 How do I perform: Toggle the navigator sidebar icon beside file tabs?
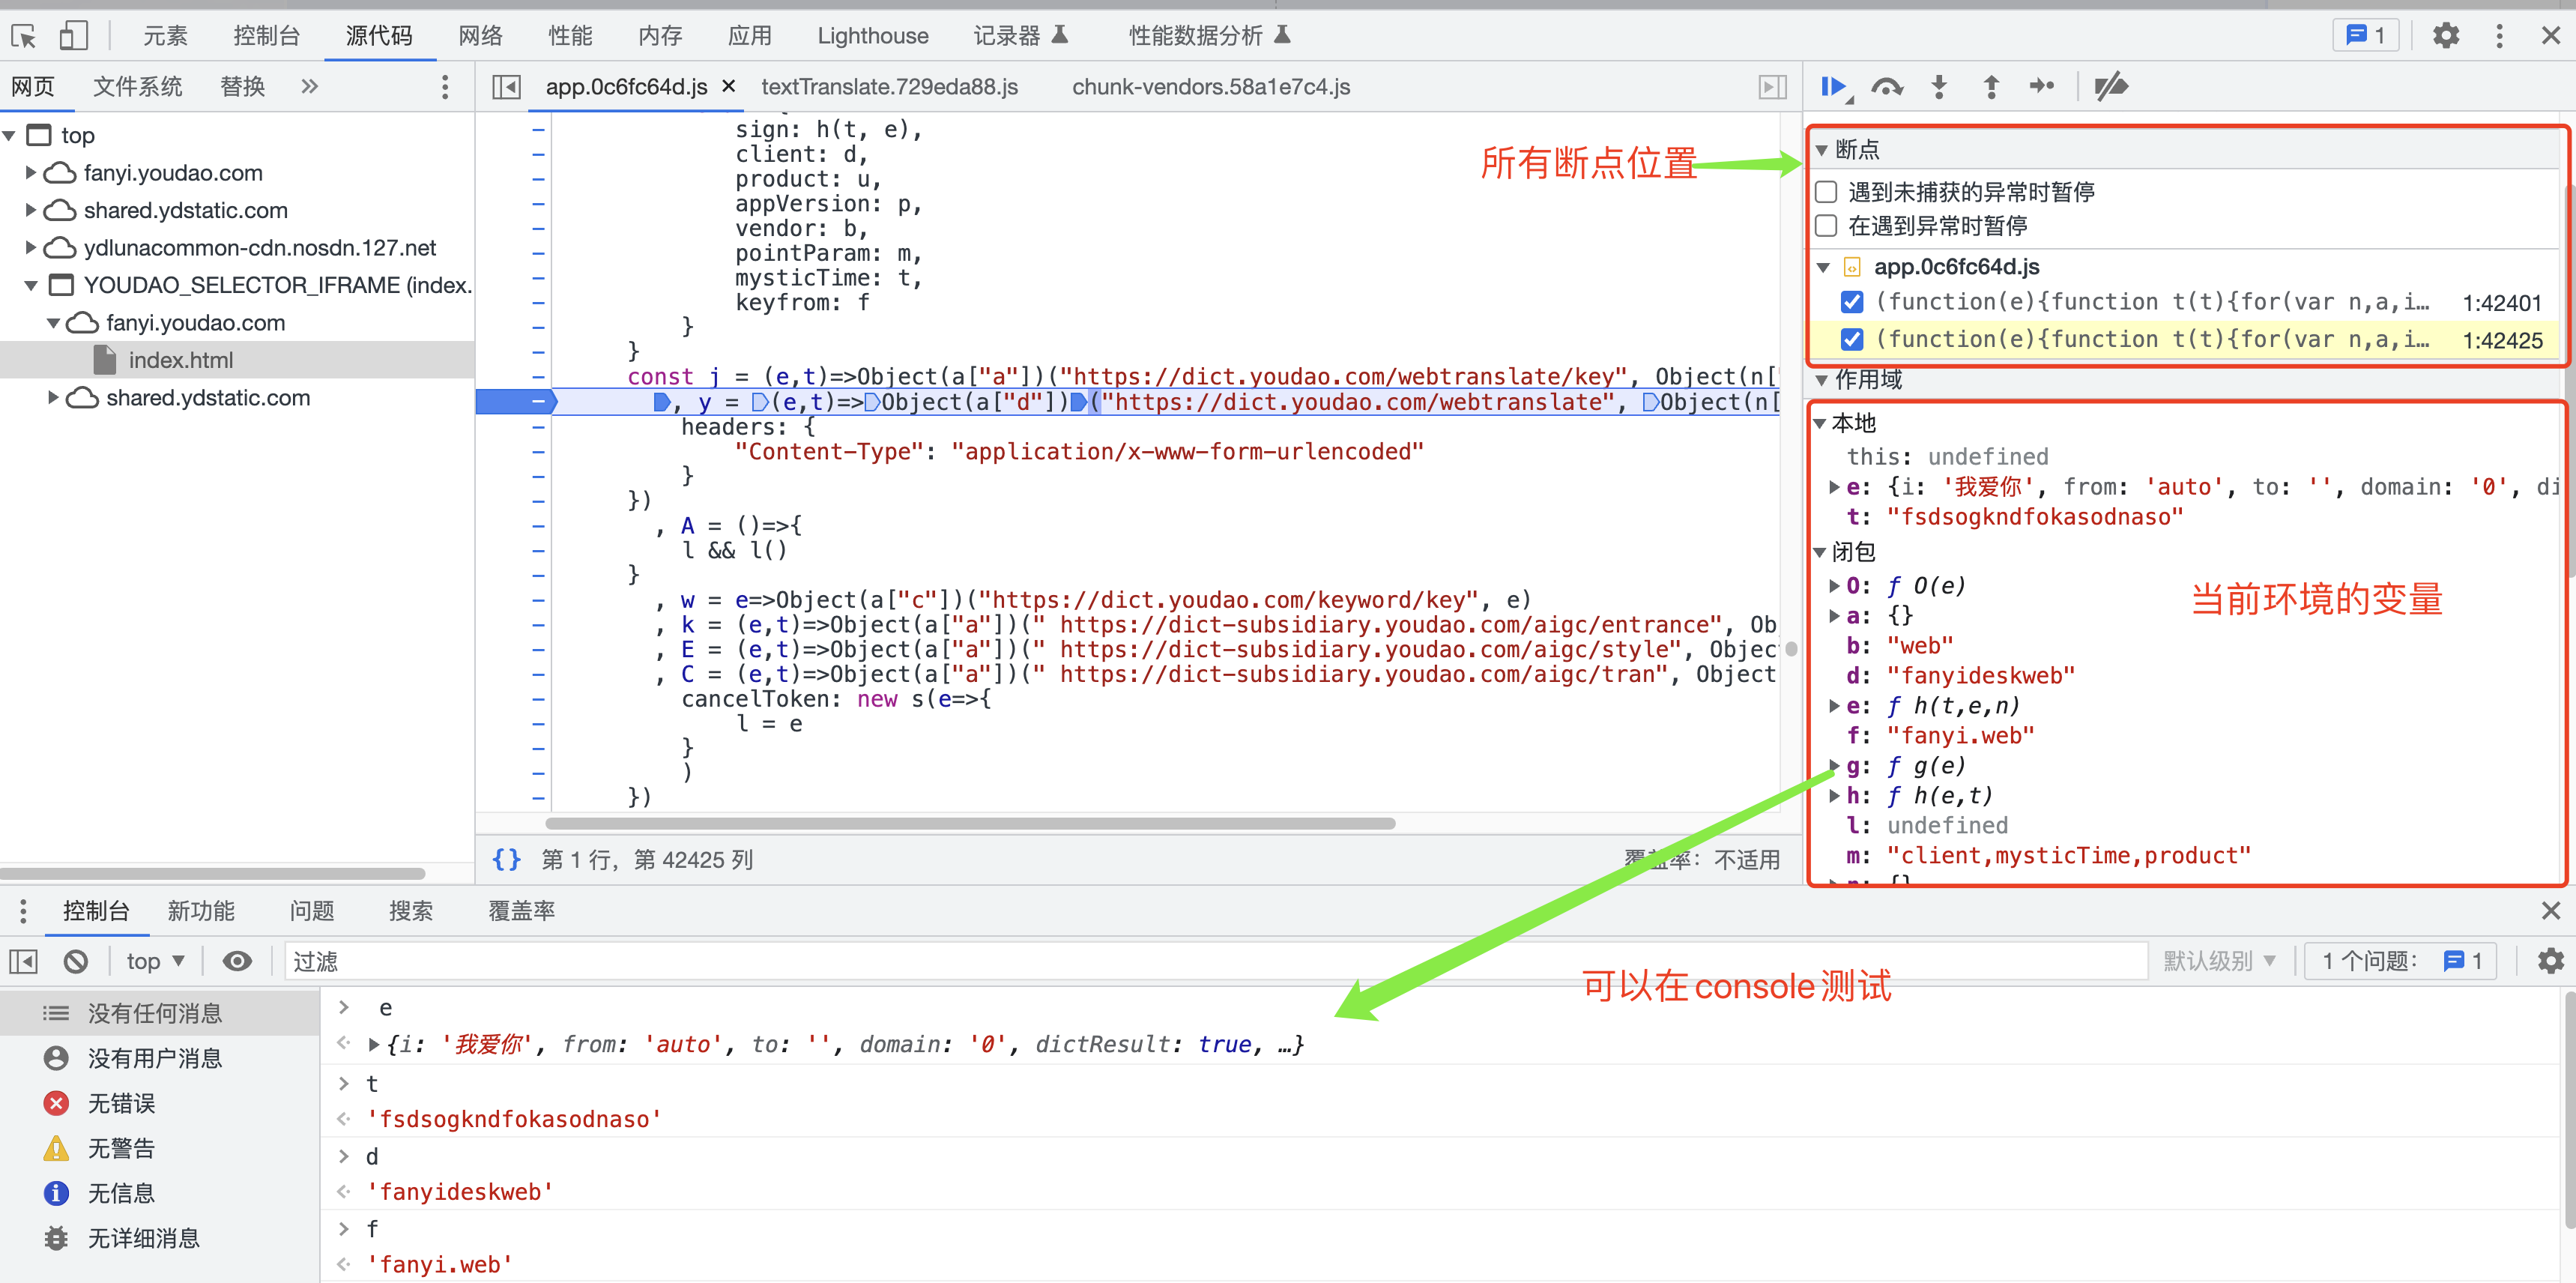506,87
